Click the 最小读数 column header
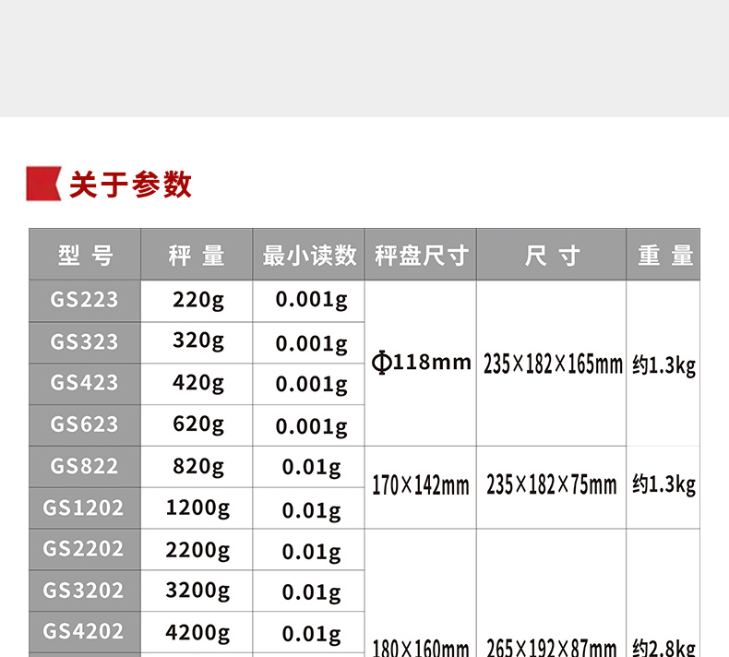 pyautogui.click(x=309, y=255)
